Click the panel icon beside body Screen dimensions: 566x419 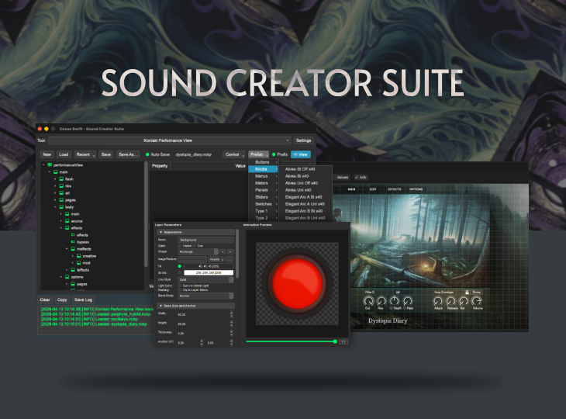[x=61, y=207]
